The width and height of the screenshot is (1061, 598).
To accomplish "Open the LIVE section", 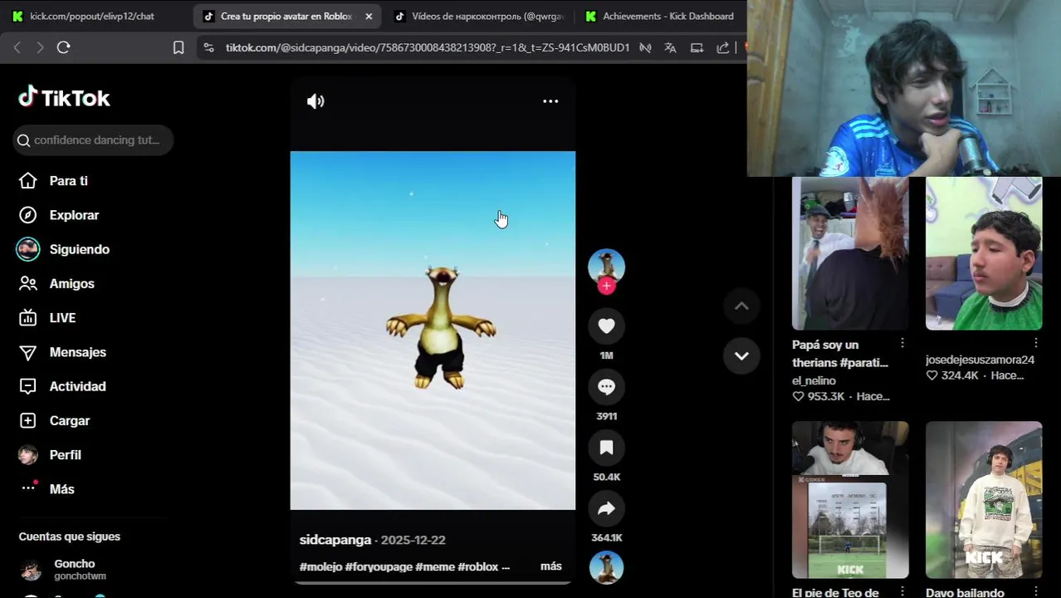I will (x=62, y=318).
